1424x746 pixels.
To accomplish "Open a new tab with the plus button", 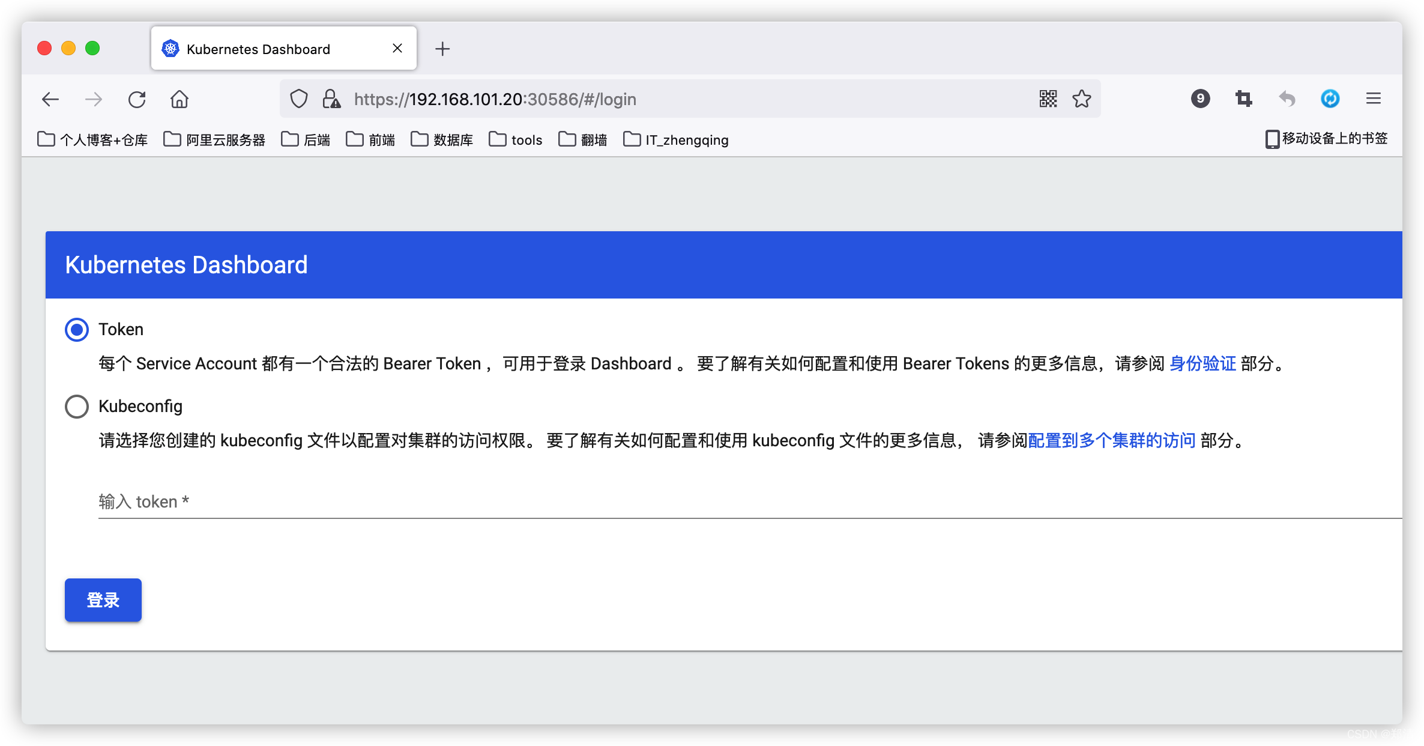I will click(442, 49).
